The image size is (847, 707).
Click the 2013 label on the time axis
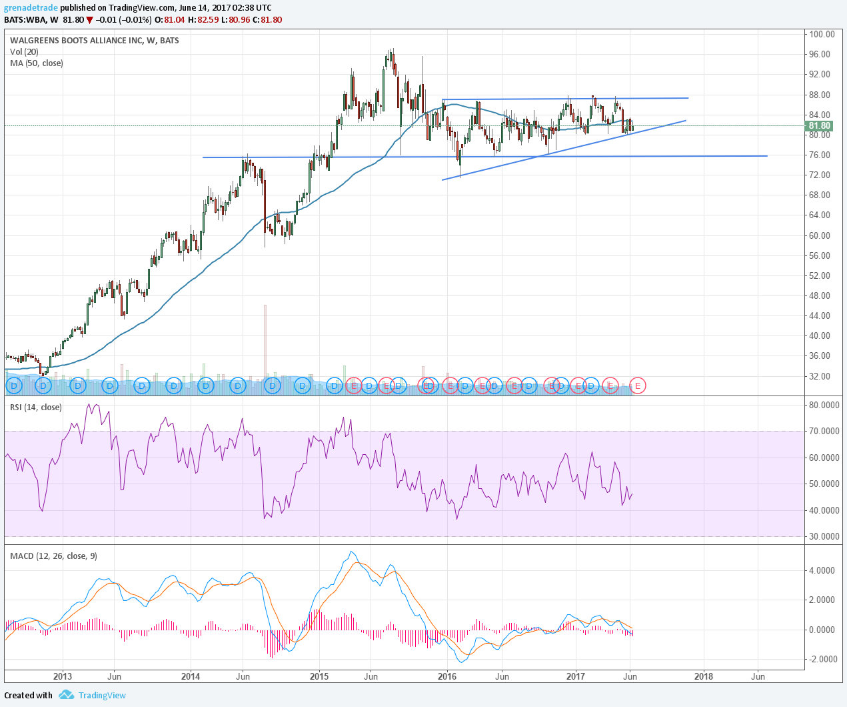tap(63, 676)
